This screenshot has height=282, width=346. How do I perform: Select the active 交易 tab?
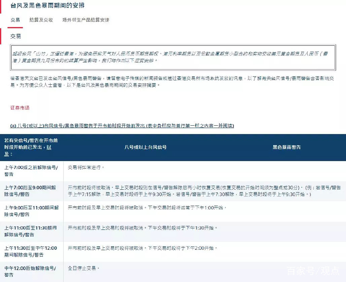click(x=15, y=19)
